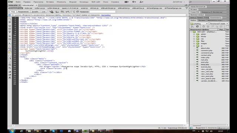The image size is (237, 133).
Task: Open the Локальный сервер view dropdown
Action: [219, 24]
